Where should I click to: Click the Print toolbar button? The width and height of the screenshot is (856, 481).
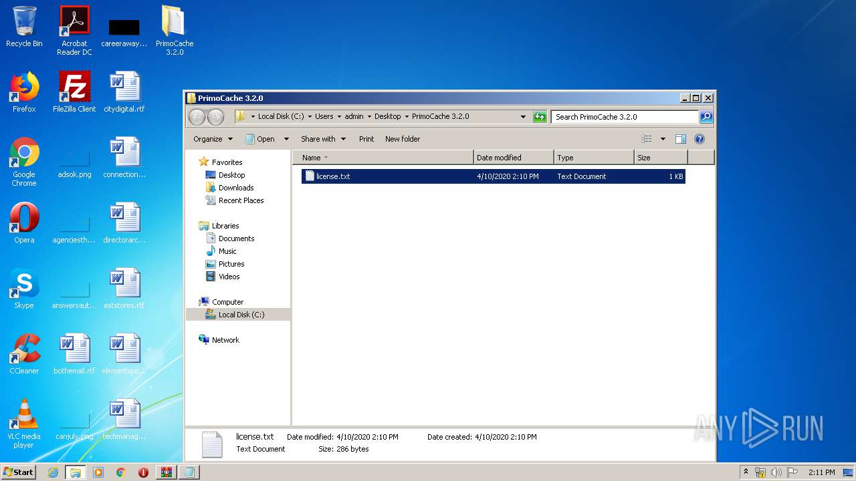point(366,139)
